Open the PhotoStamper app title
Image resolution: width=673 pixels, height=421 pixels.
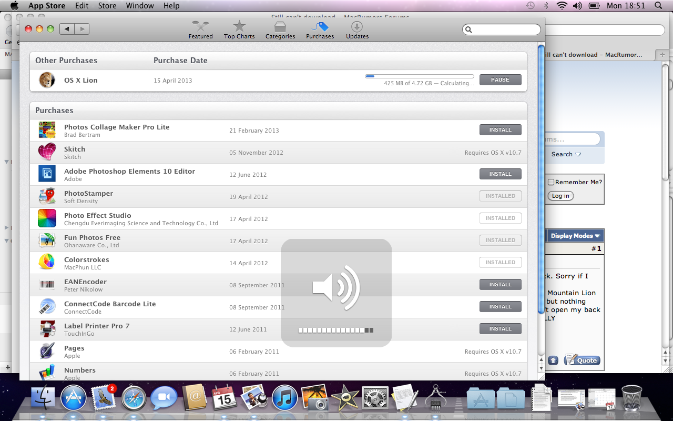[x=88, y=194]
